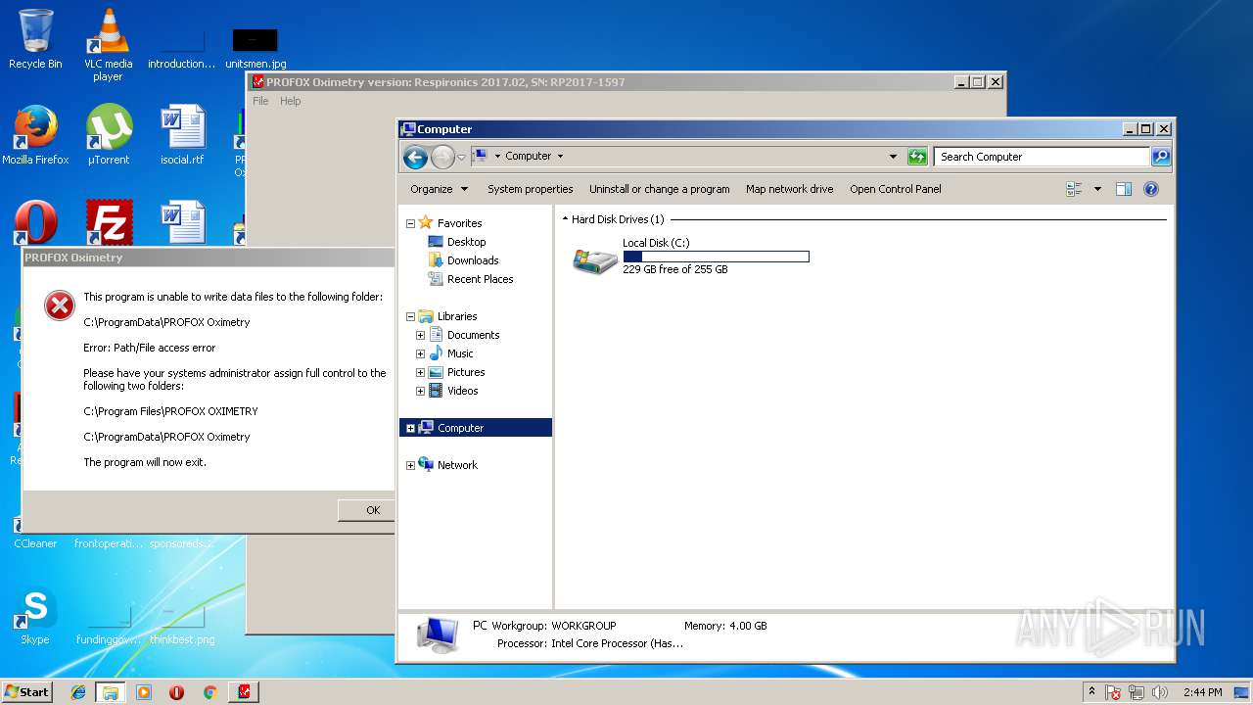The image size is (1253, 705).
Task: Open the Local Disk (C:) drive
Action: coord(690,257)
